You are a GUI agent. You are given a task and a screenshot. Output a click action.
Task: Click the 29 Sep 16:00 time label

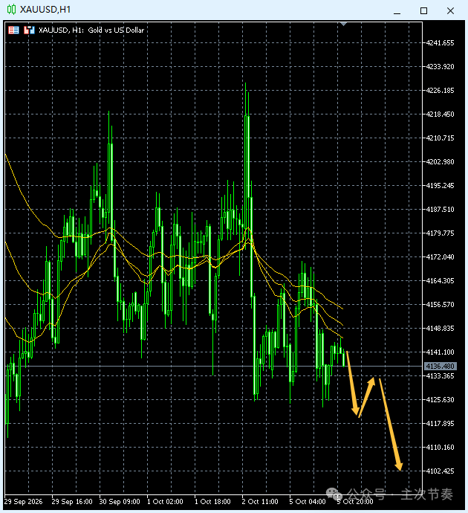(x=72, y=502)
